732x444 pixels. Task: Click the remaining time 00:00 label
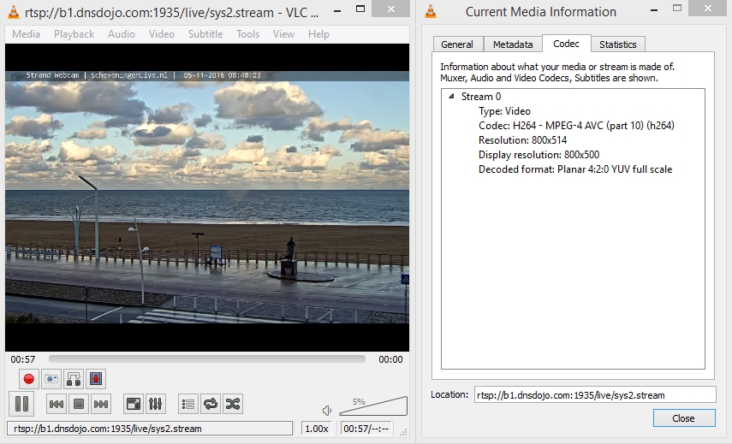pos(390,359)
